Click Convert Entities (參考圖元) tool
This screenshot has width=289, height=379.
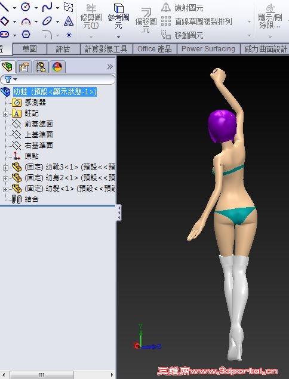(x=118, y=16)
